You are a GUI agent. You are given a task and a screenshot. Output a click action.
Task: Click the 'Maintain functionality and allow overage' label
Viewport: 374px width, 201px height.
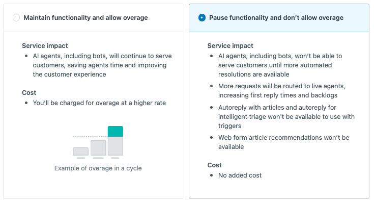[x=85, y=18]
